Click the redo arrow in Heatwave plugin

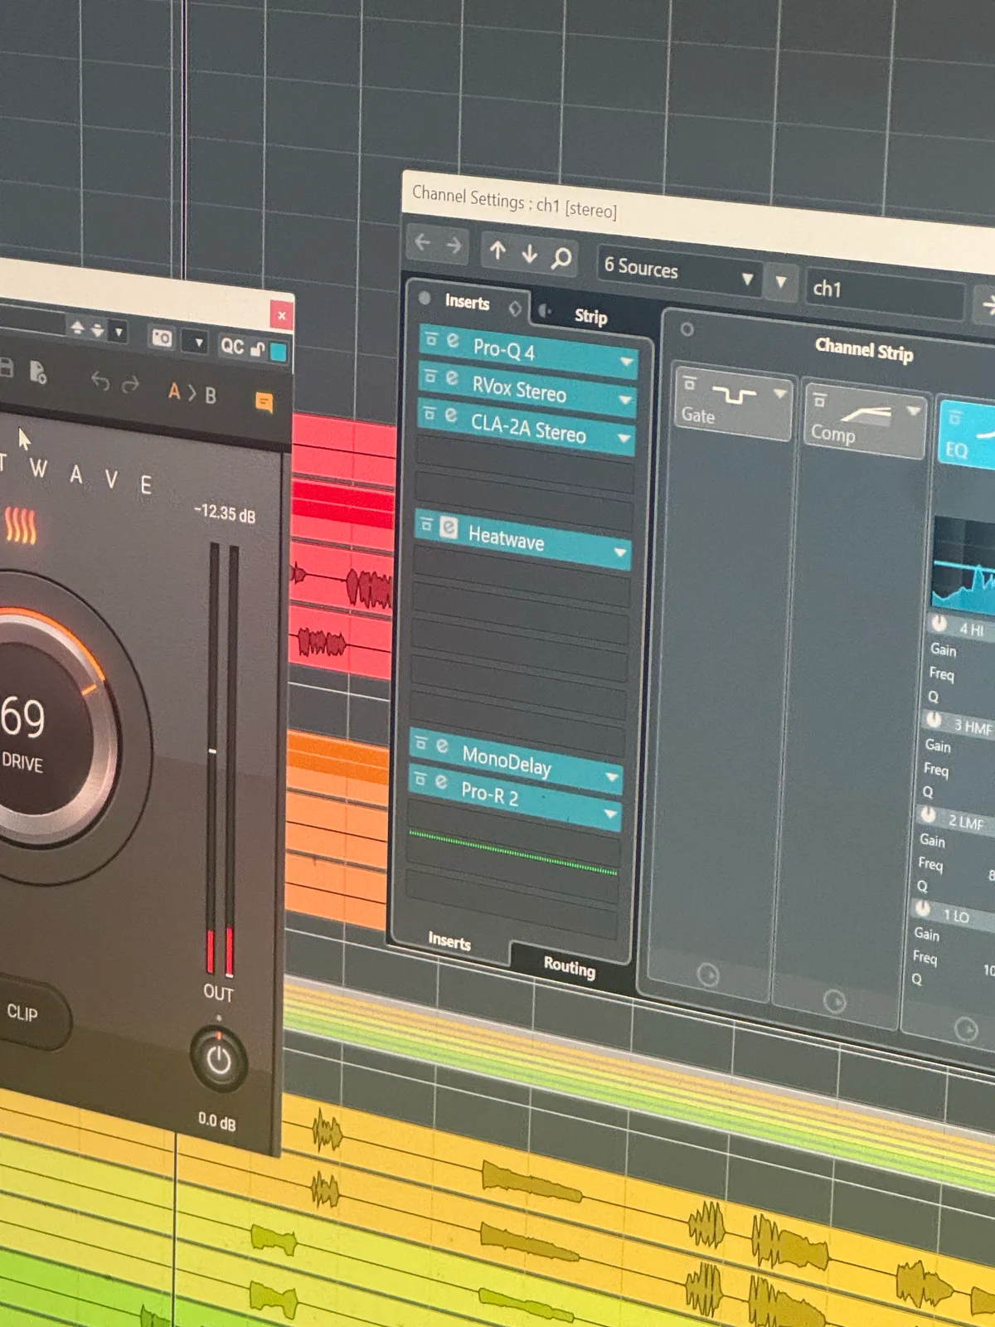tap(130, 384)
